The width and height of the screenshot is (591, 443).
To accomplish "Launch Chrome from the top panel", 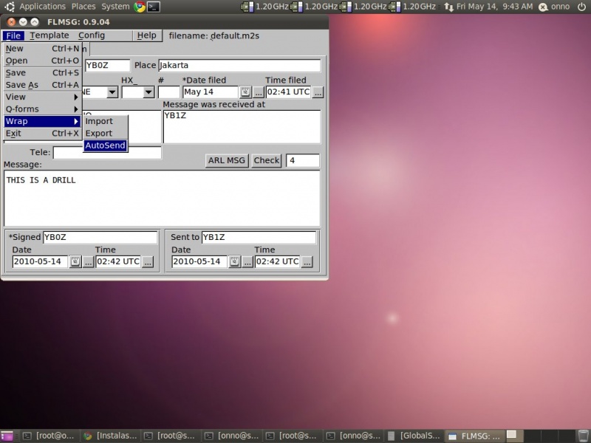I will (x=140, y=7).
